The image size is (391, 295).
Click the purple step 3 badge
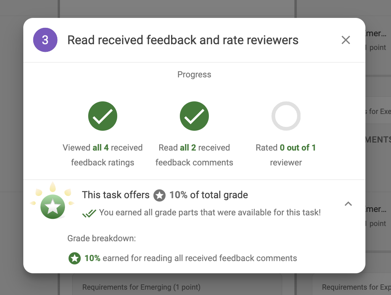(45, 40)
